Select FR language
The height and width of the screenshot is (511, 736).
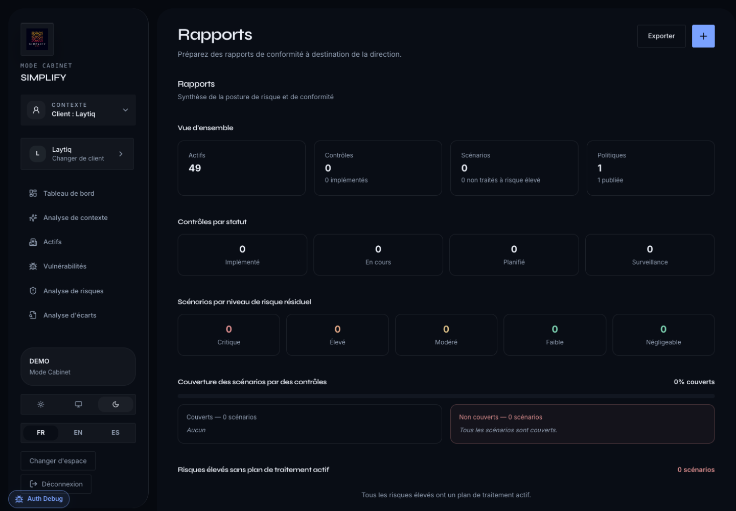pyautogui.click(x=41, y=433)
